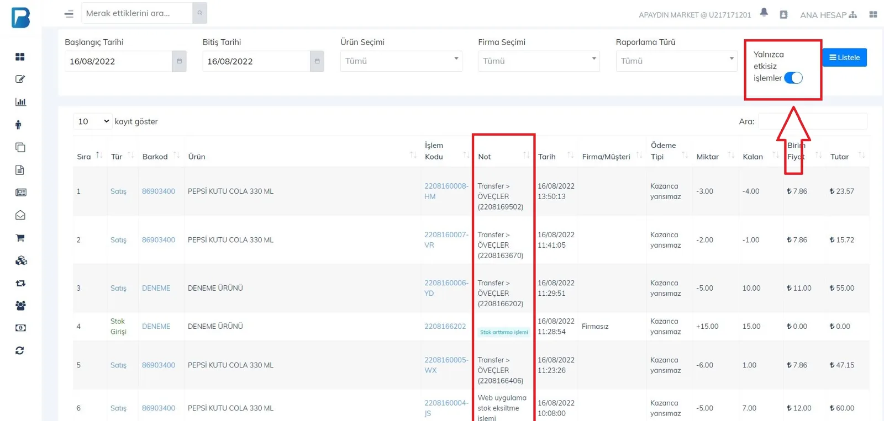The height and width of the screenshot is (421, 884).
Task: Toggle Yalnızca etkisiz işlemler switch
Action: 793,78
